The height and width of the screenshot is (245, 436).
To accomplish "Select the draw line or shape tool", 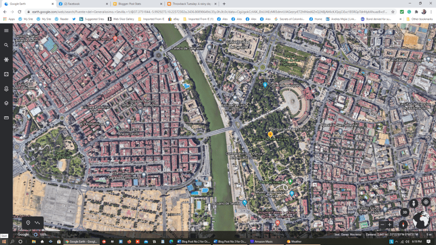I will coord(38,223).
